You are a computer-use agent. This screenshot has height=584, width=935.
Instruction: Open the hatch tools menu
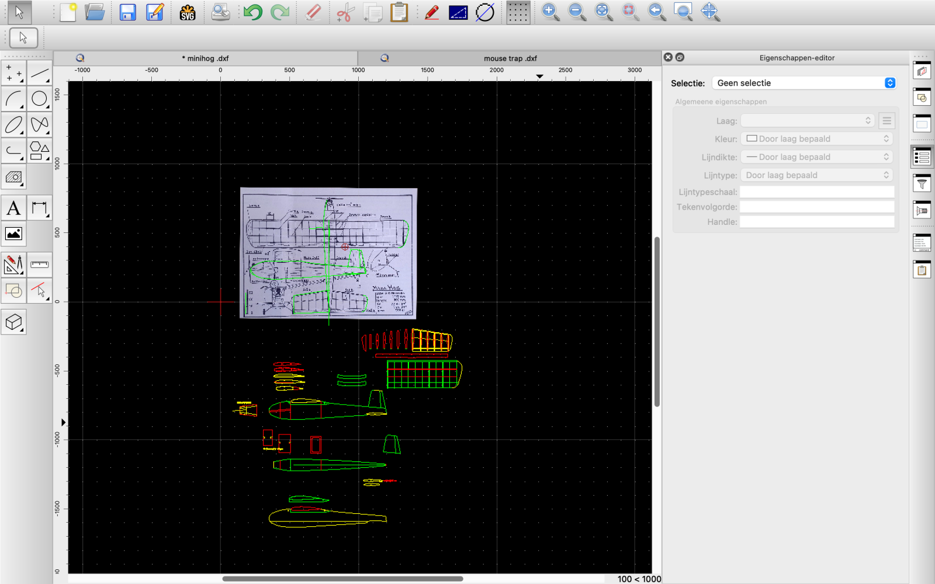[x=13, y=176]
